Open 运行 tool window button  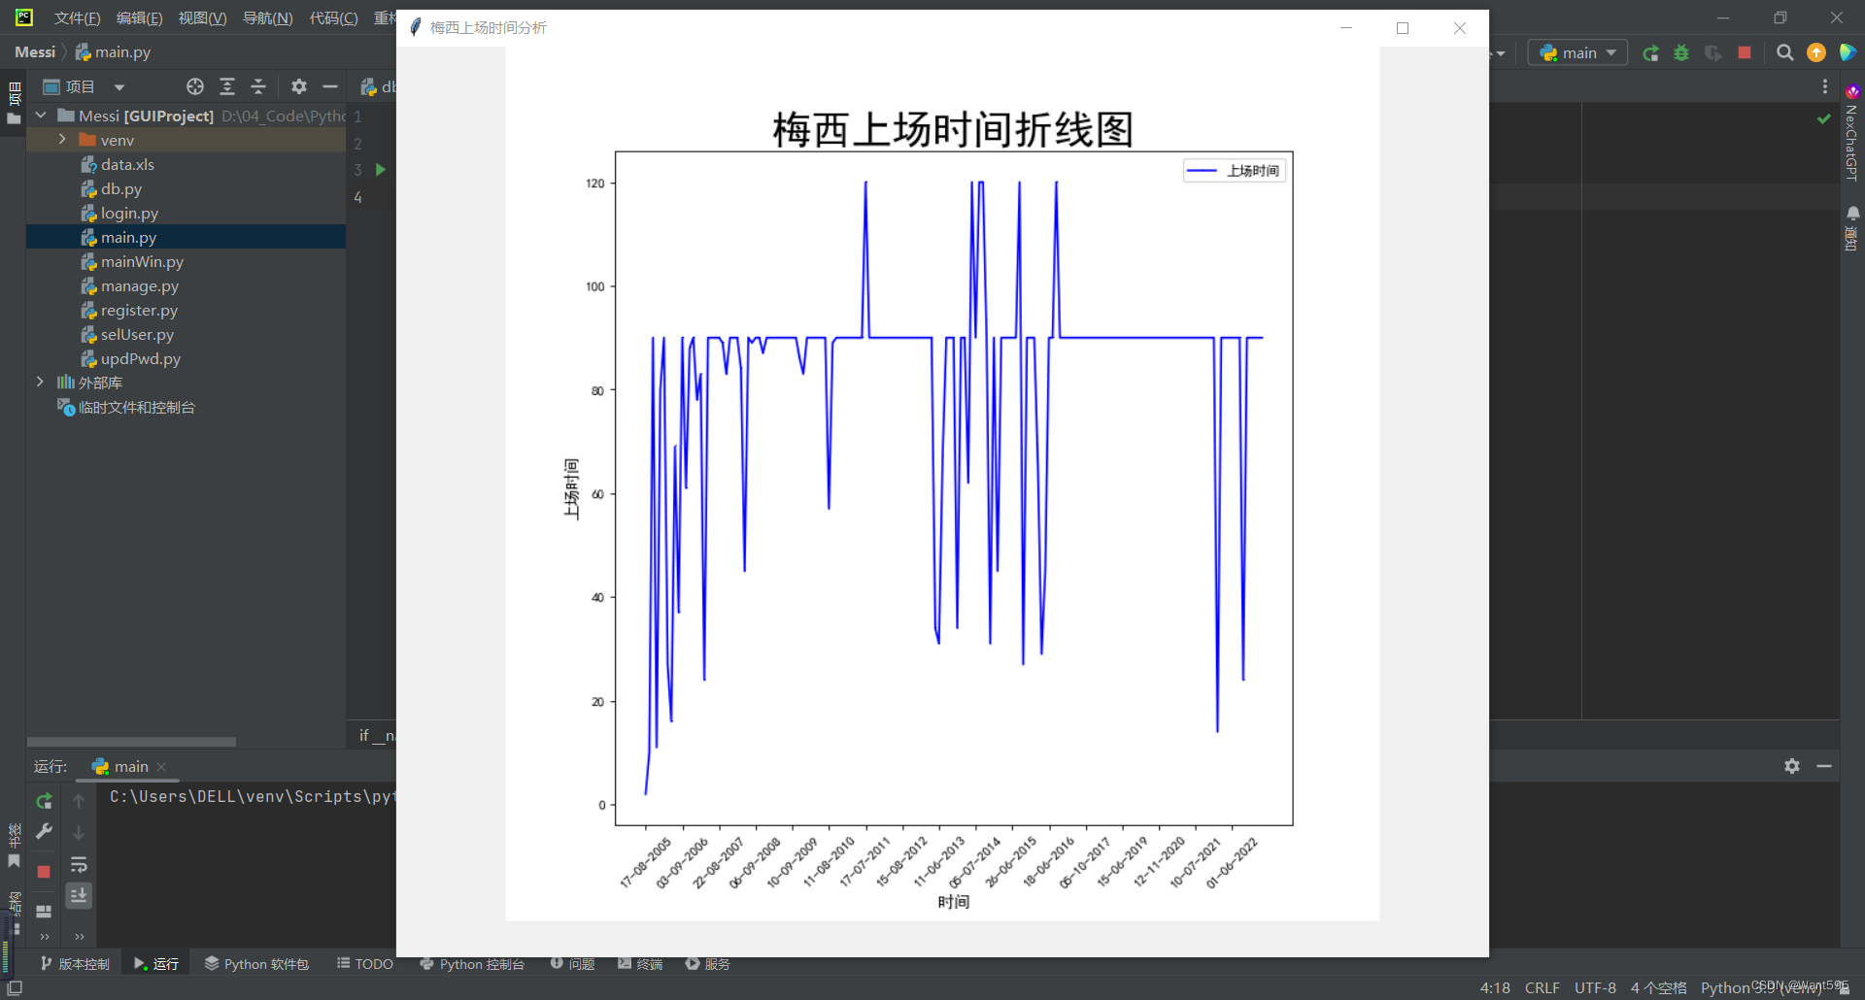point(156,964)
